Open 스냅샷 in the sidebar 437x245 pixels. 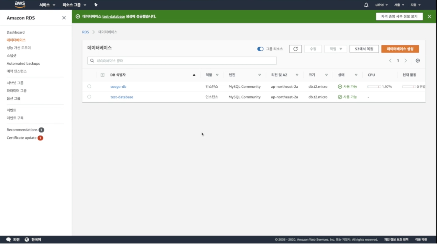coord(11,56)
